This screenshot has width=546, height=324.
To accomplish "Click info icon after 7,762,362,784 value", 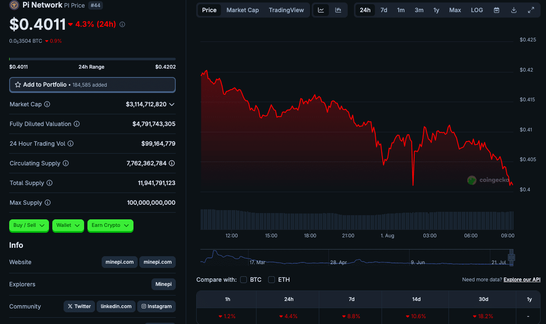I will (172, 163).
